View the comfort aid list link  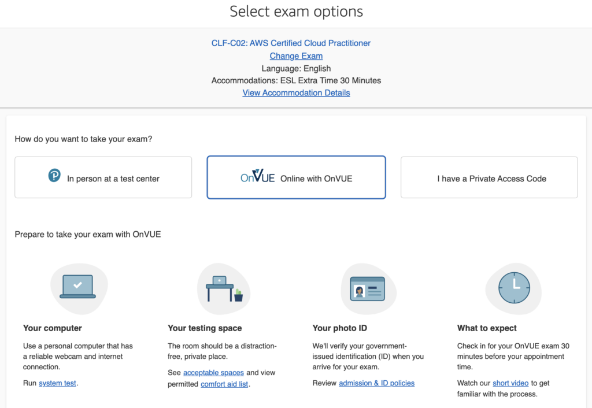224,384
